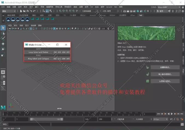Pick the Rotate tool in left toolbox
This screenshot has width=185, height=130.
[x=3, y=49]
